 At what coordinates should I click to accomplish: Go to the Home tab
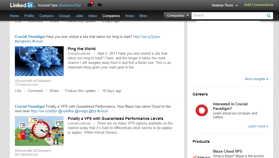click(x=14, y=16)
